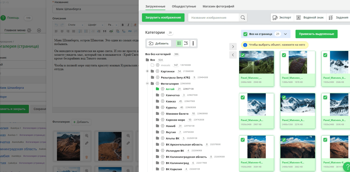Viewport: 350px width, 172px height.
Task: Switch categories to nested tree view
Action: [186, 43]
